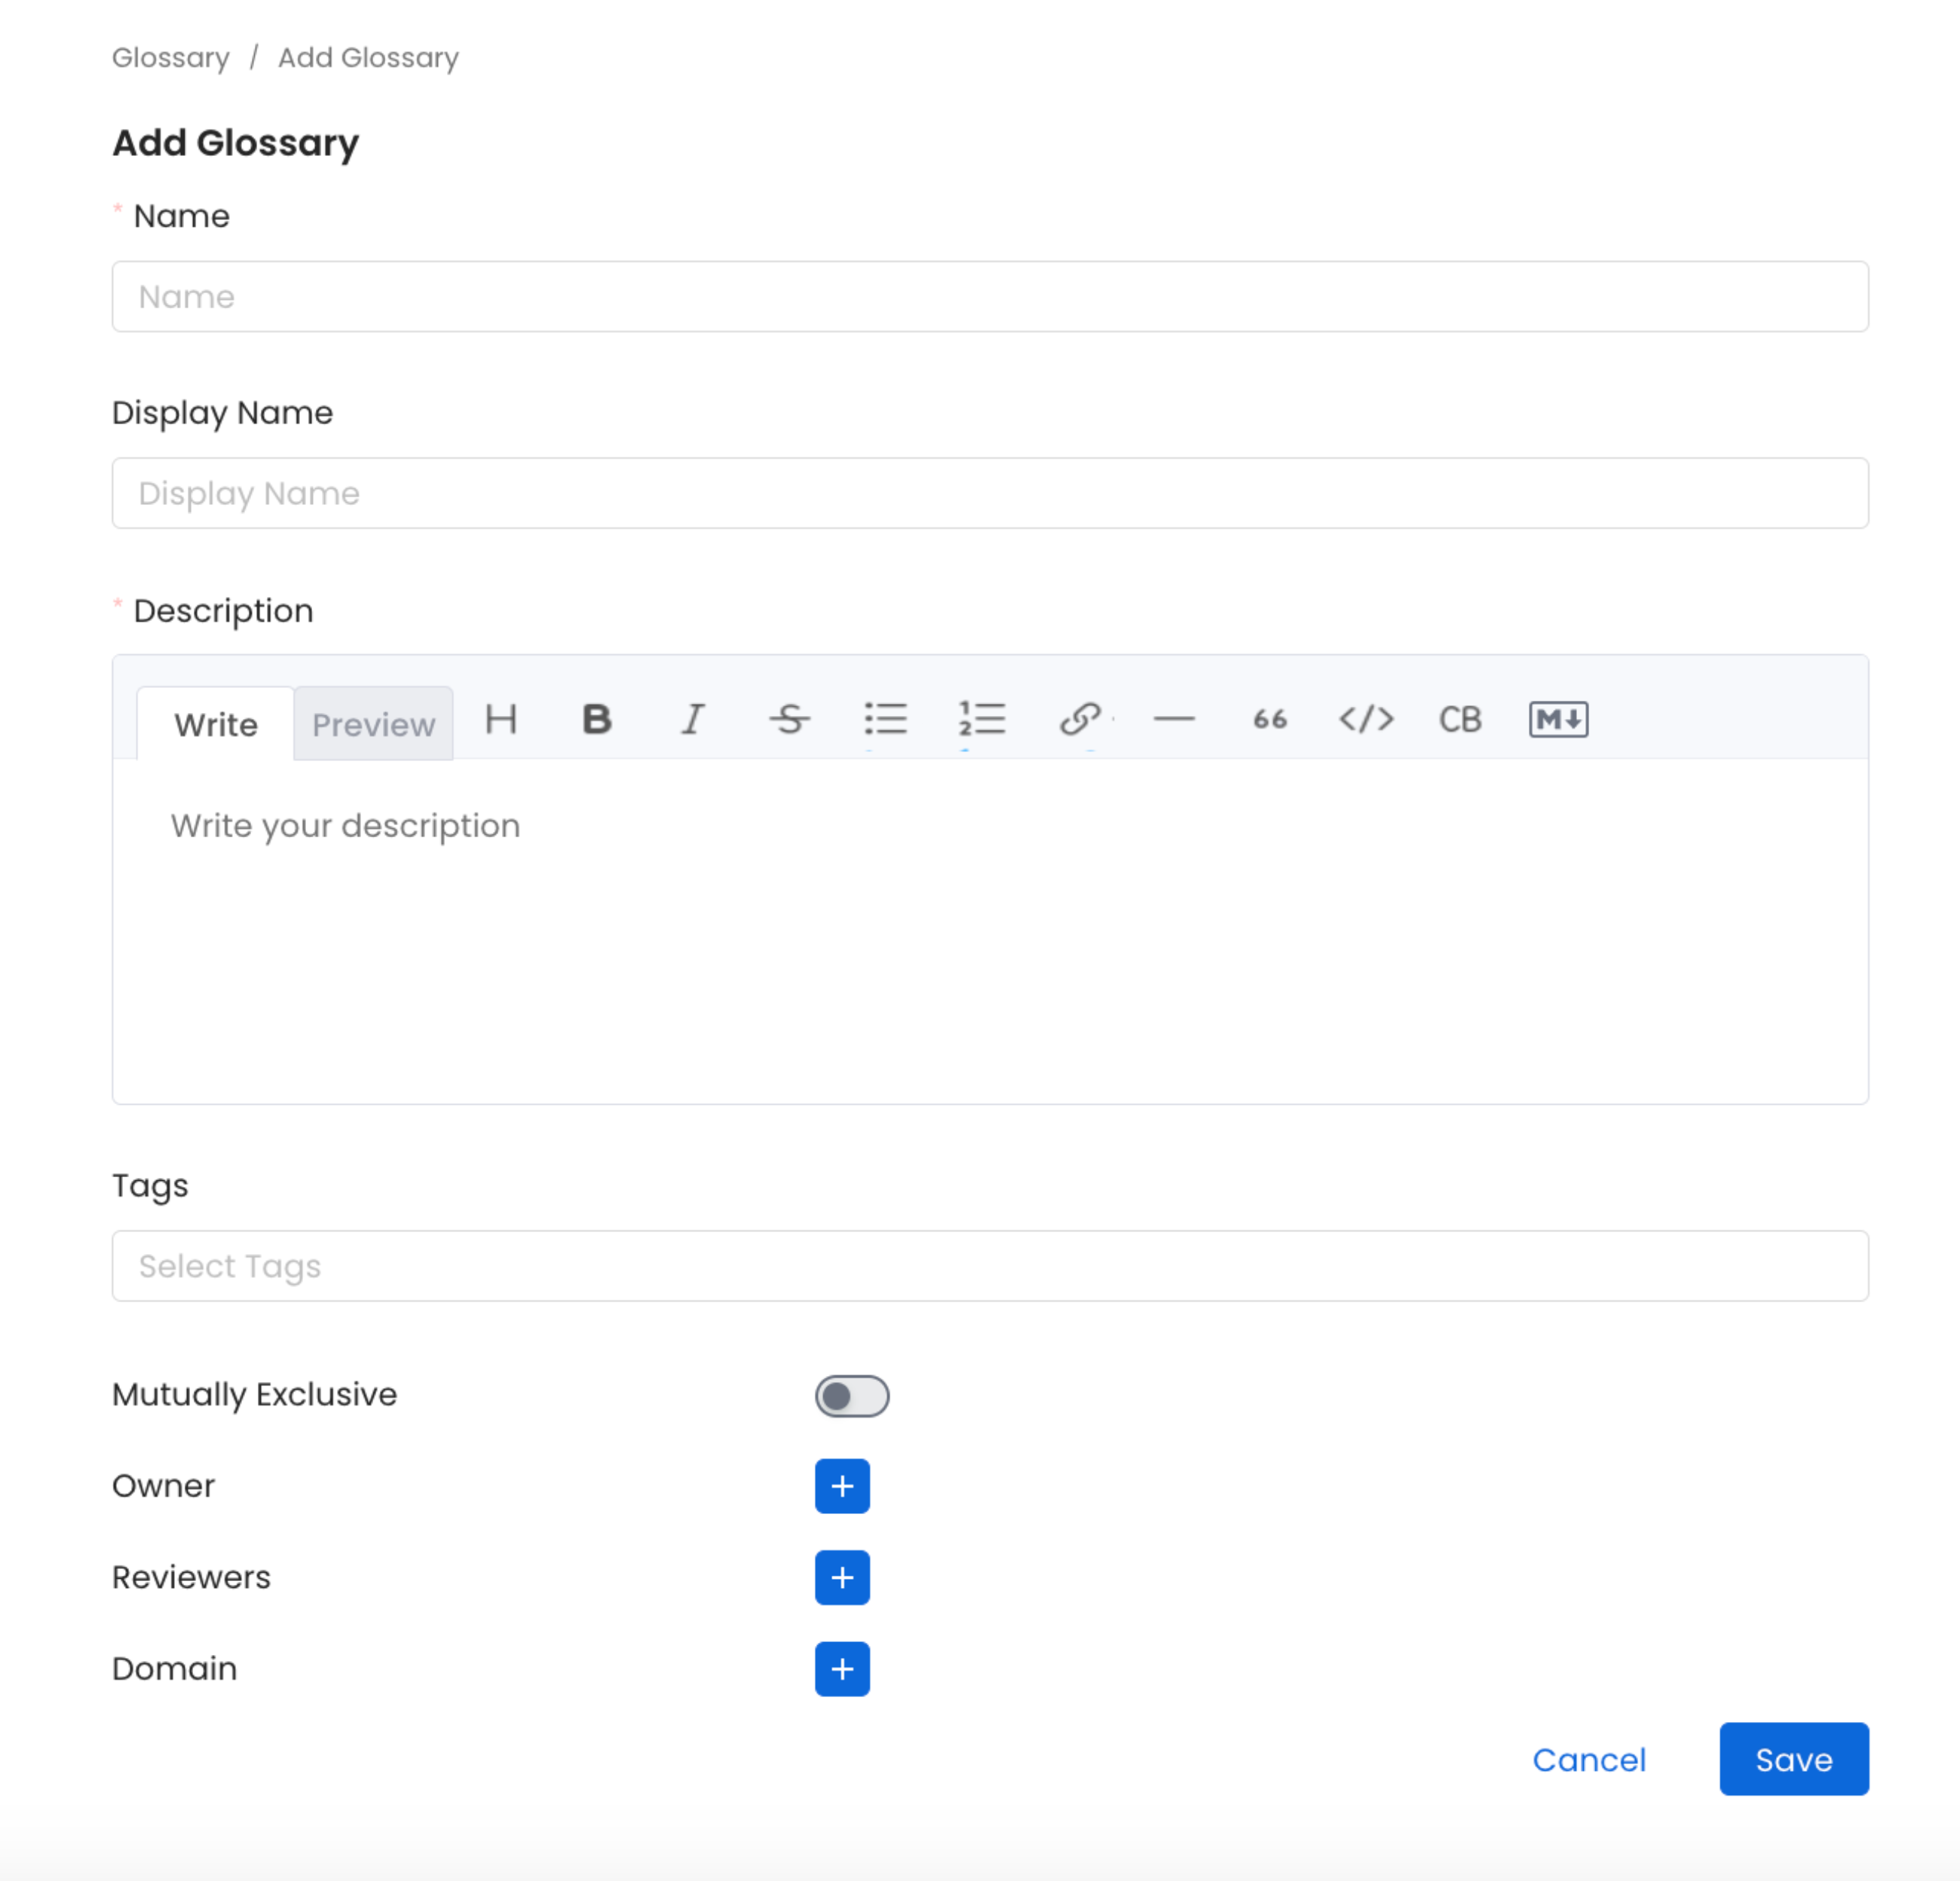Apply heading formatting in description editor

[501, 720]
